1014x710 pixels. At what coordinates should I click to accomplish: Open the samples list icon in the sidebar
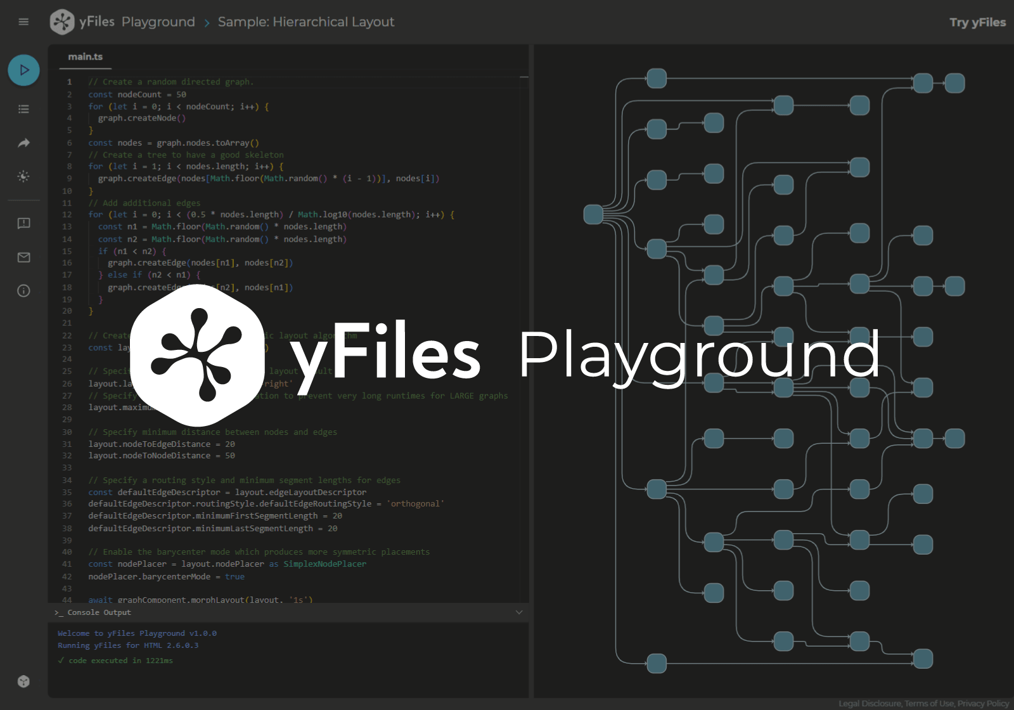click(x=23, y=109)
